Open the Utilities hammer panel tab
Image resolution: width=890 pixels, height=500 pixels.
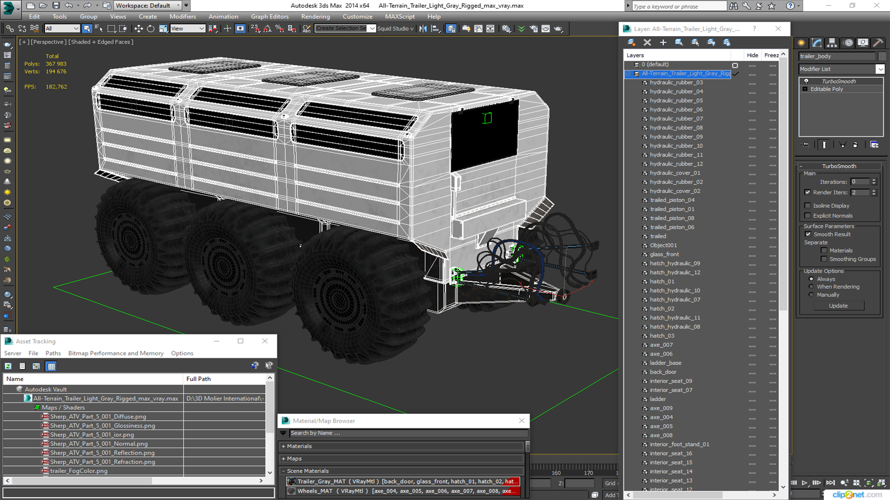click(x=878, y=43)
